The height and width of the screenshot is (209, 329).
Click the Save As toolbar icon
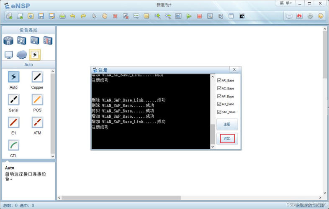[x=51, y=16]
